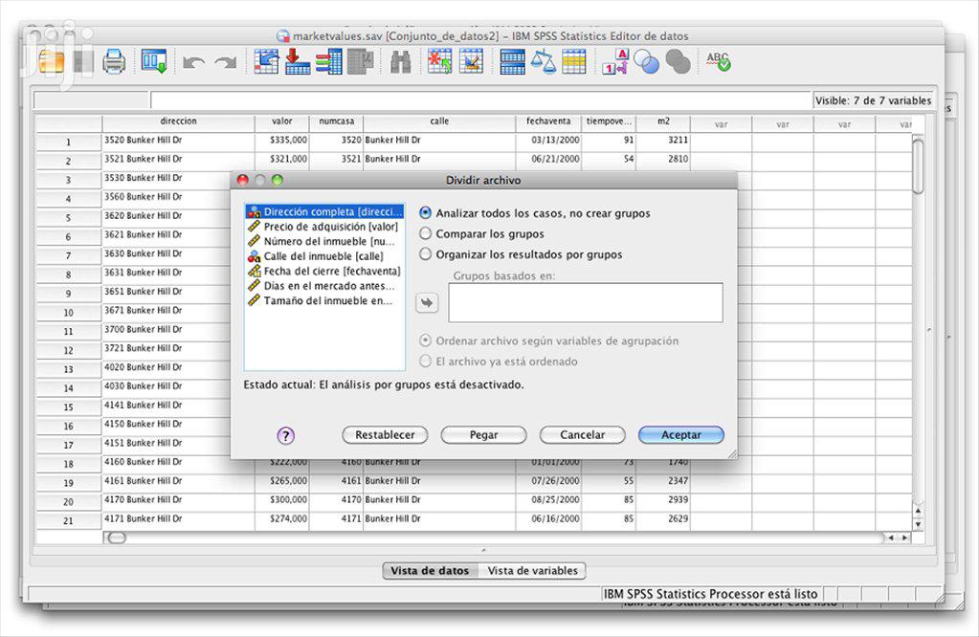Image resolution: width=979 pixels, height=637 pixels.
Task: Click the 'calle' column header
Action: tap(439, 121)
